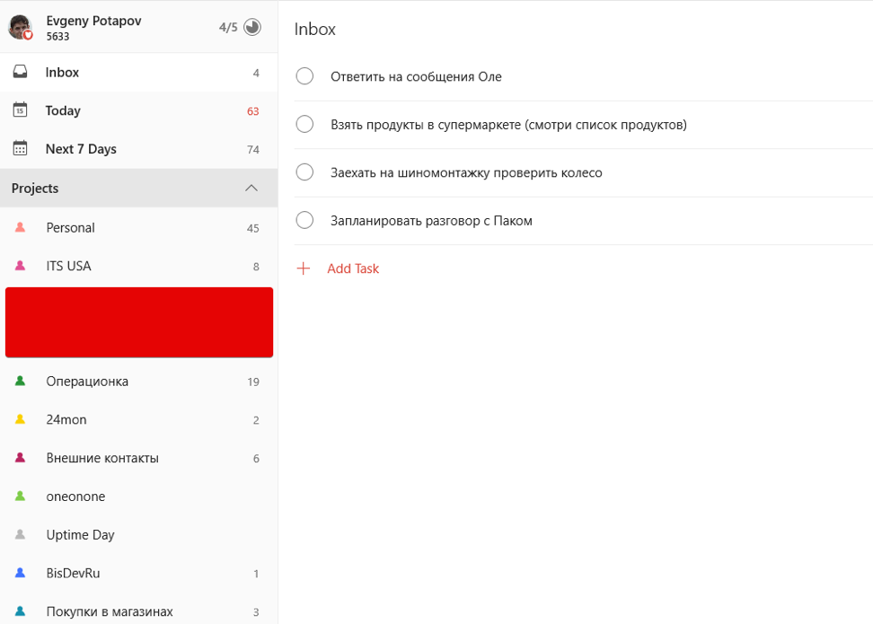This screenshot has height=624, width=873.
Task: Click the Next 7 Days count 74
Action: [x=252, y=150]
